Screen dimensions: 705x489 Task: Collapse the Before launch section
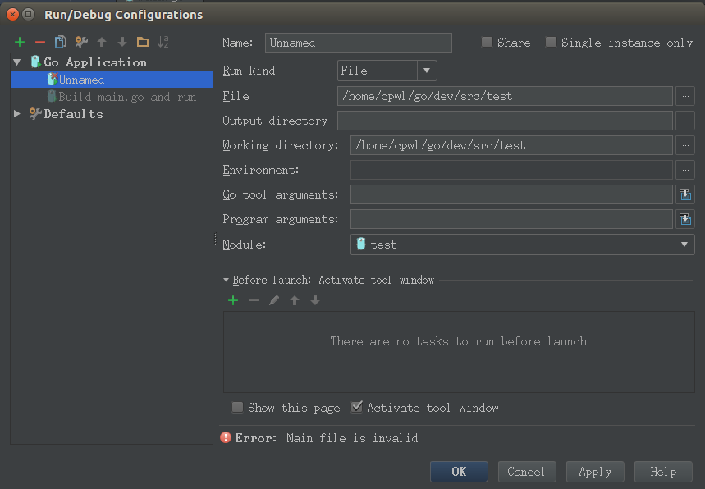click(227, 280)
